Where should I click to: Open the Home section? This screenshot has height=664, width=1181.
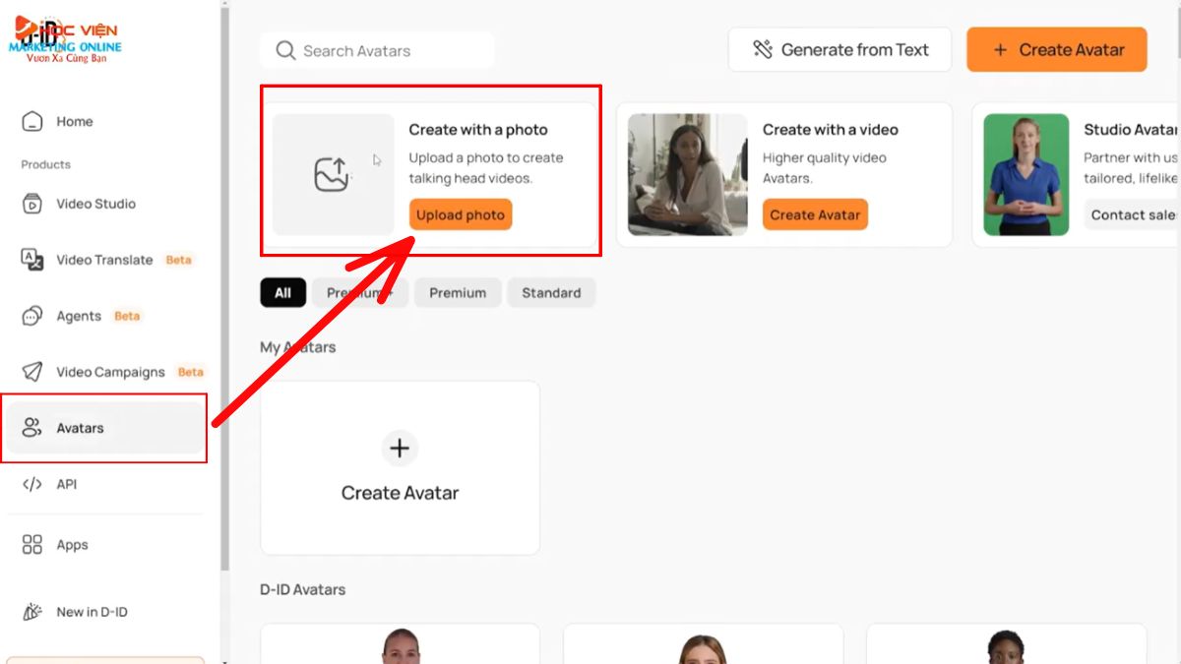pos(76,121)
